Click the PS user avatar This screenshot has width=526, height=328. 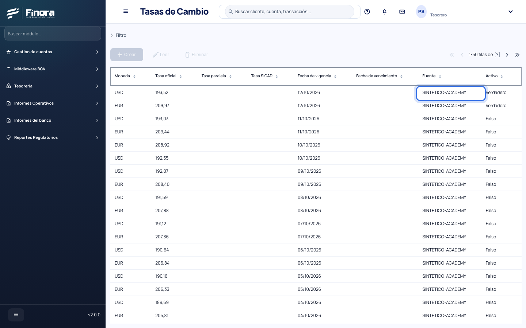click(x=421, y=12)
